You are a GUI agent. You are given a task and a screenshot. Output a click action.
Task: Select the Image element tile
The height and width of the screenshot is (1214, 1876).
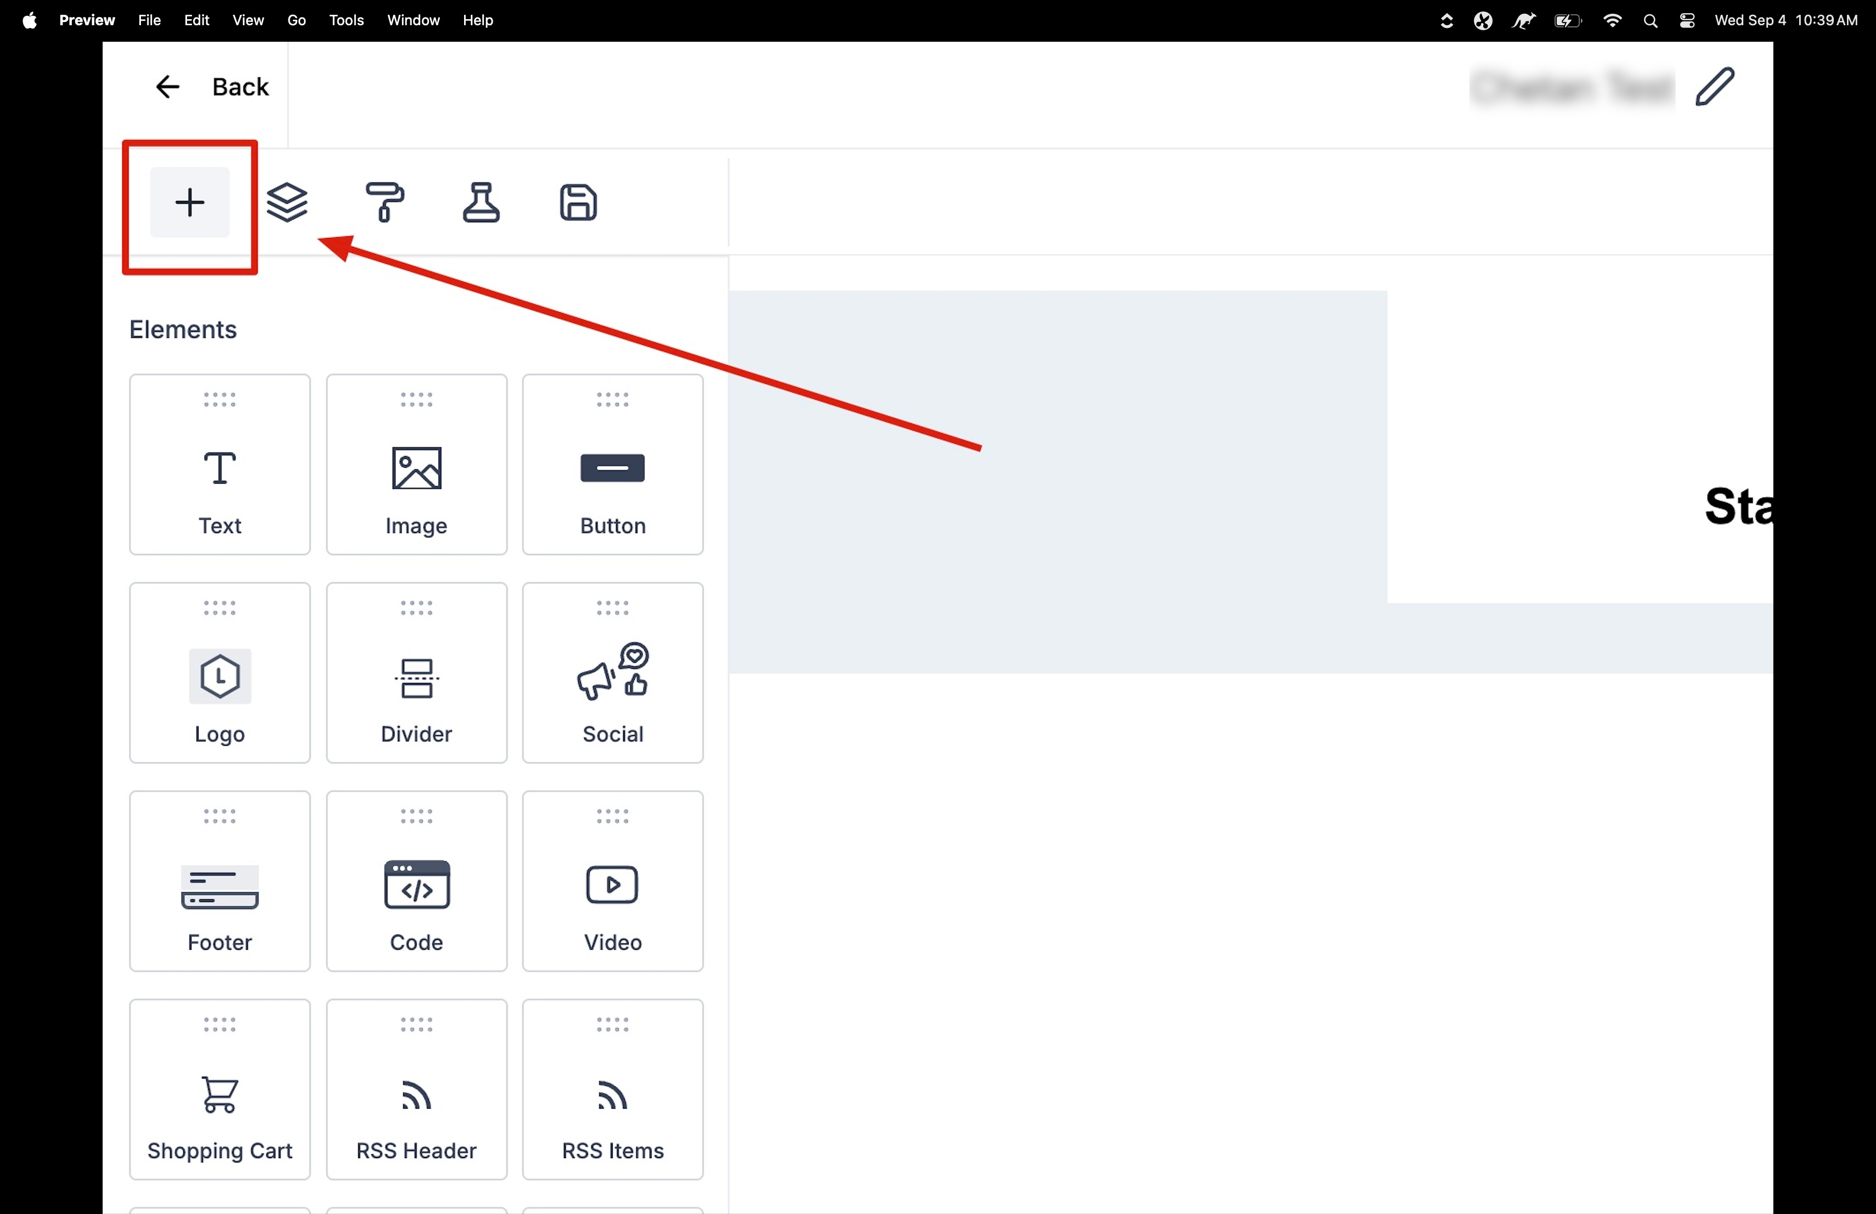[416, 465]
